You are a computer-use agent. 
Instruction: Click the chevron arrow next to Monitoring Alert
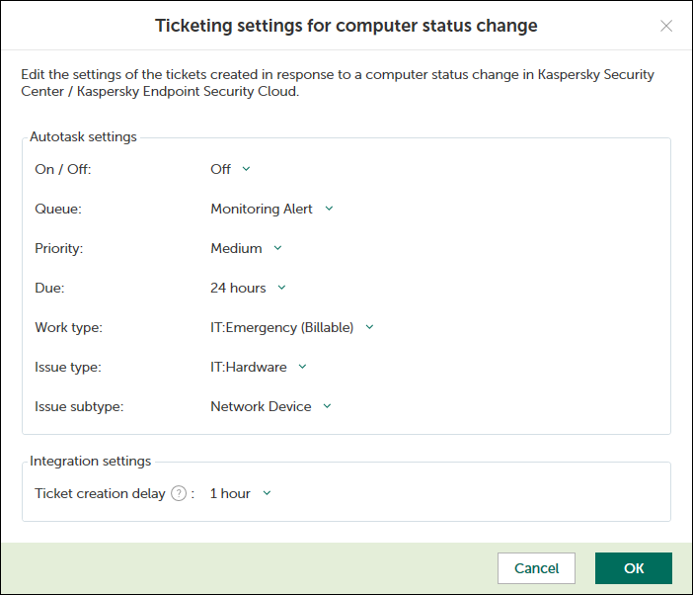pos(329,209)
